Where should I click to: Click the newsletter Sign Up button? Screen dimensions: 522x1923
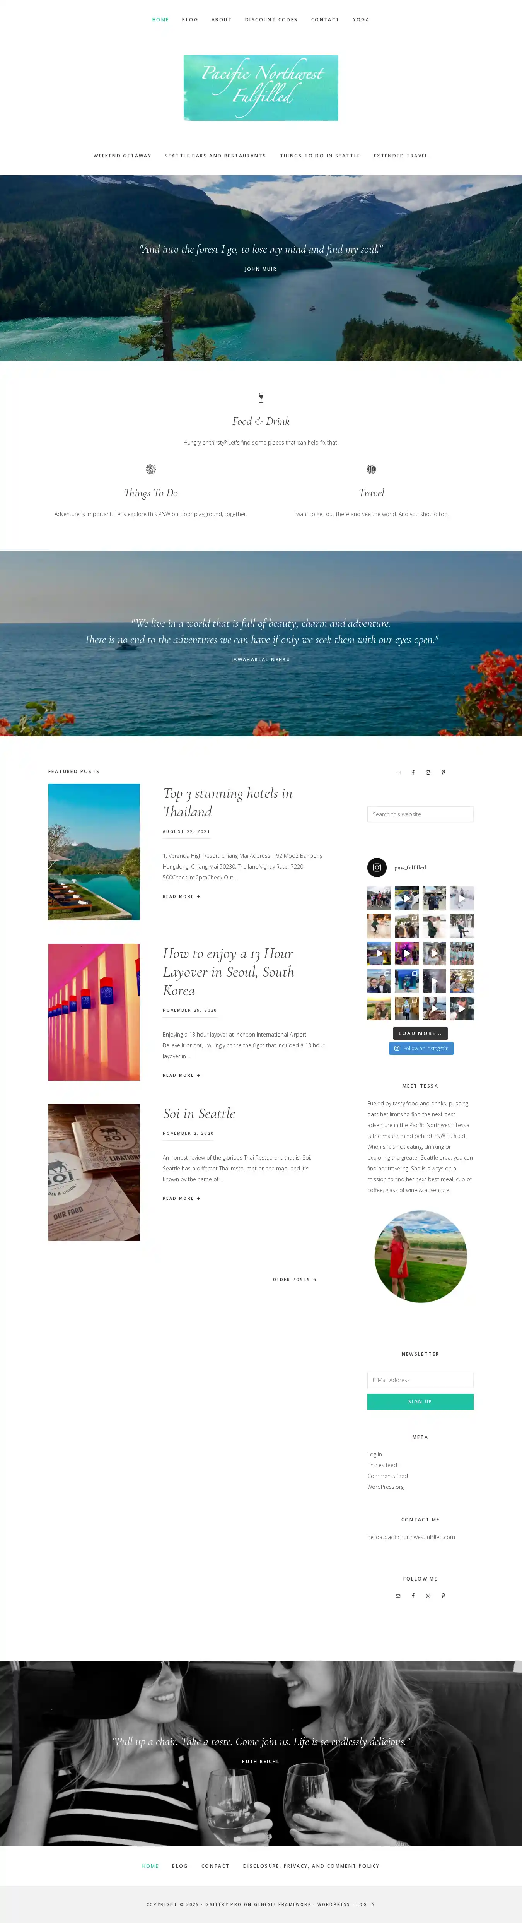tap(421, 1402)
